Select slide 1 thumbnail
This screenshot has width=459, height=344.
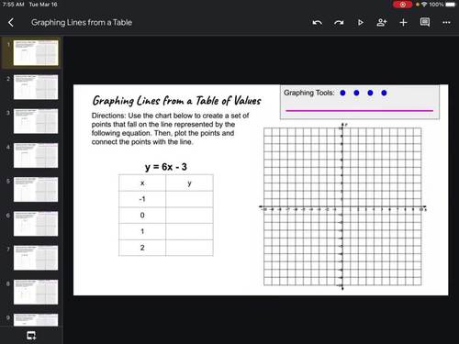[36, 52]
